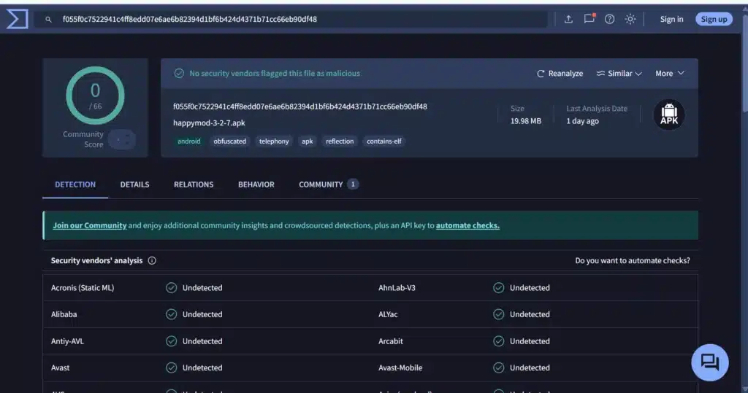The height and width of the screenshot is (393, 748).
Task: Switch to the DETECTION tab
Action: coord(75,184)
